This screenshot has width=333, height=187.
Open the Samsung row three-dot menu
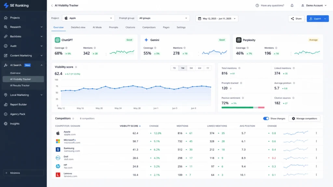(316, 149)
